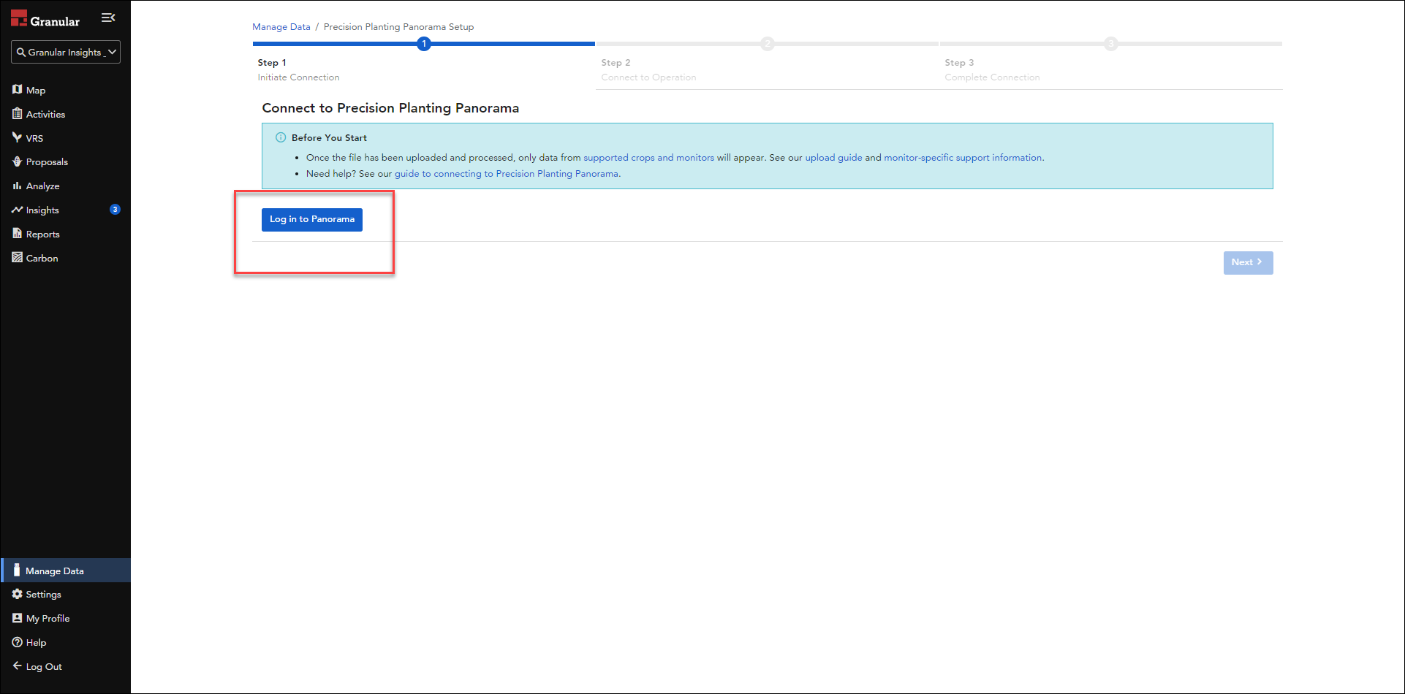Open the monitor-specific support information link

click(x=963, y=158)
